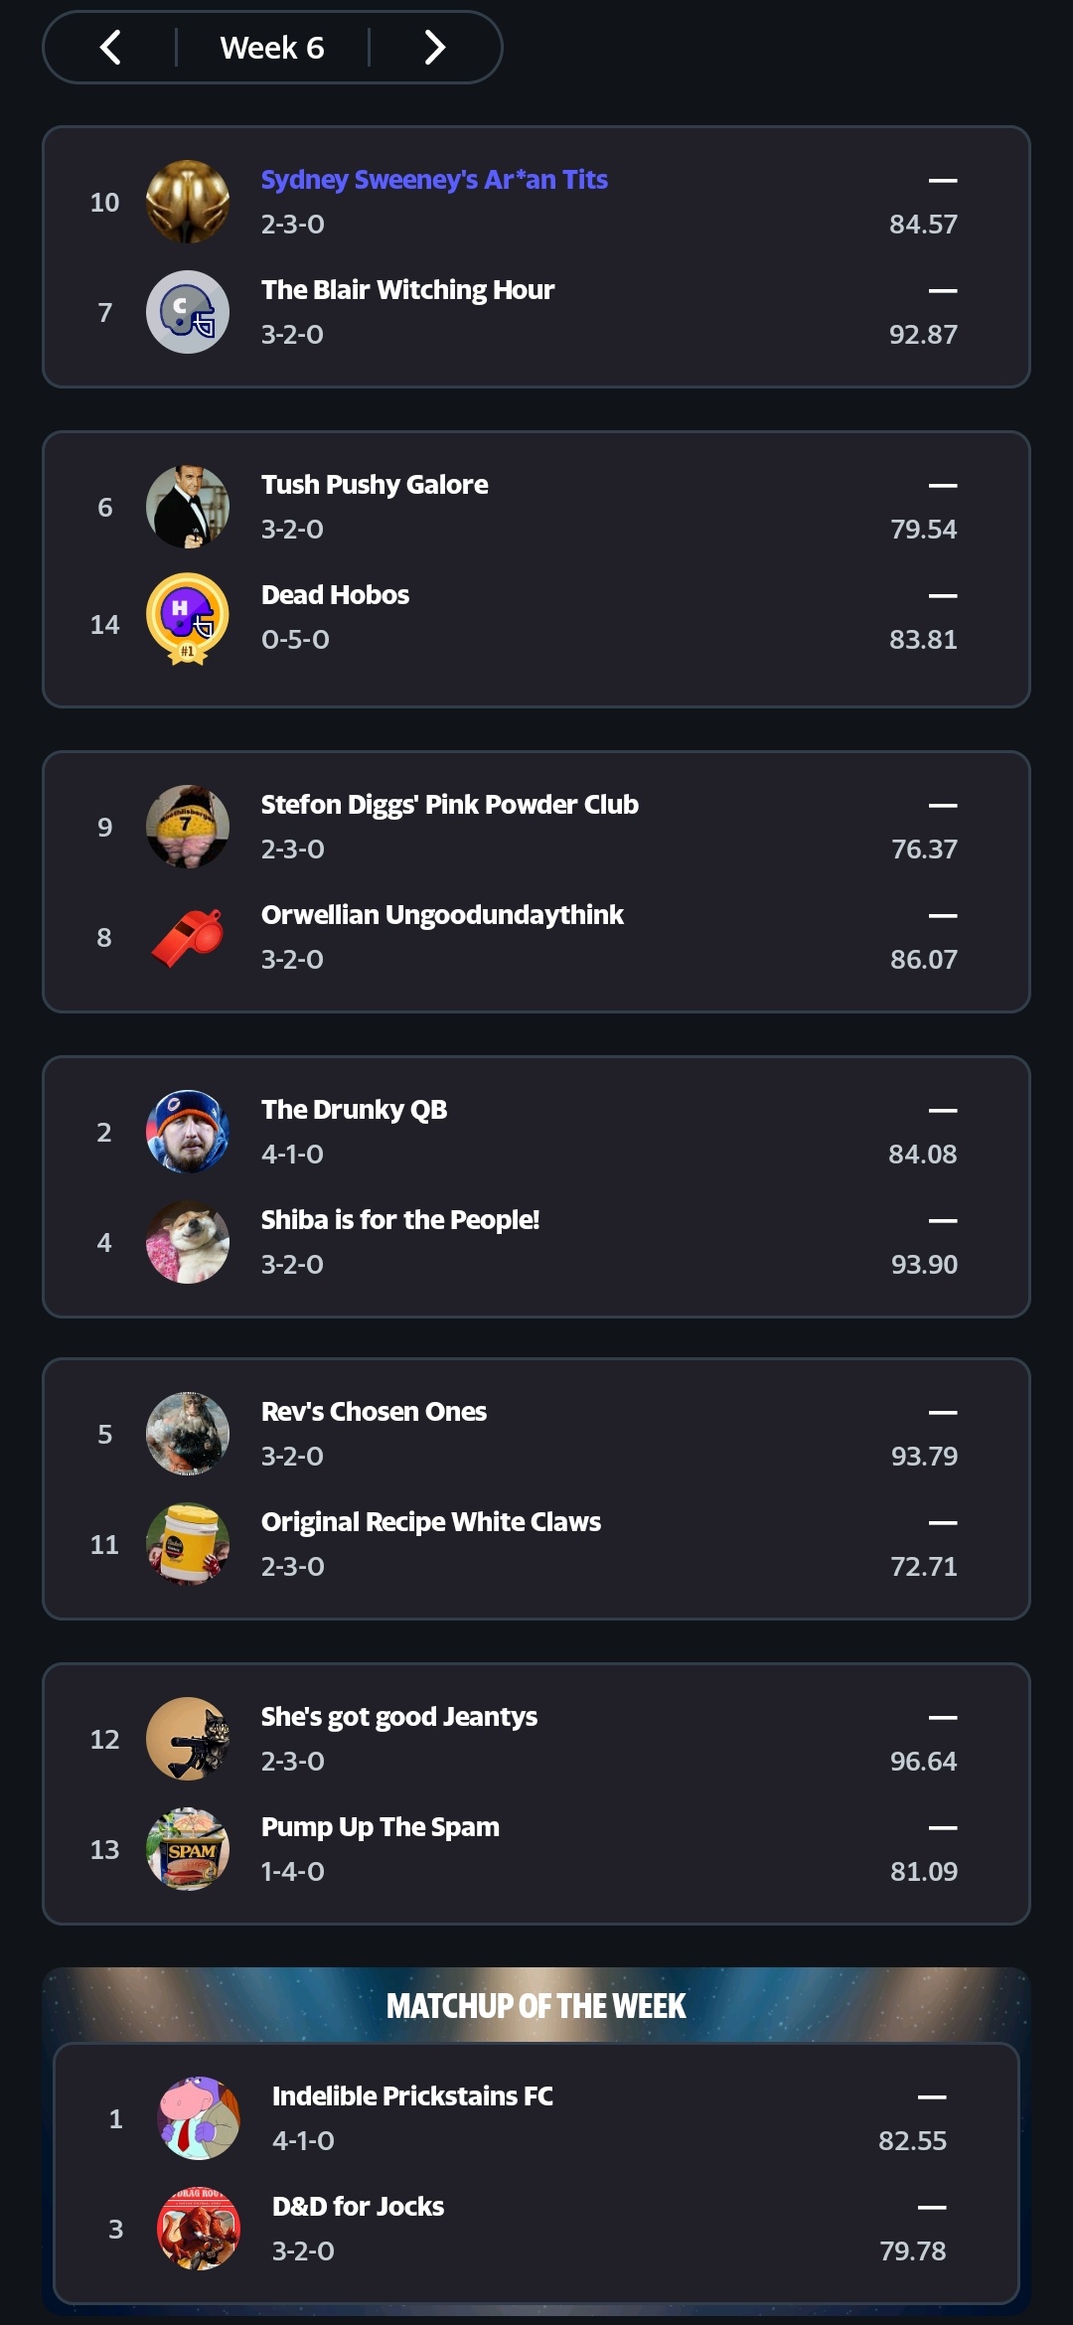Open the Week 6 selector
1073x2325 pixels.
tap(272, 48)
